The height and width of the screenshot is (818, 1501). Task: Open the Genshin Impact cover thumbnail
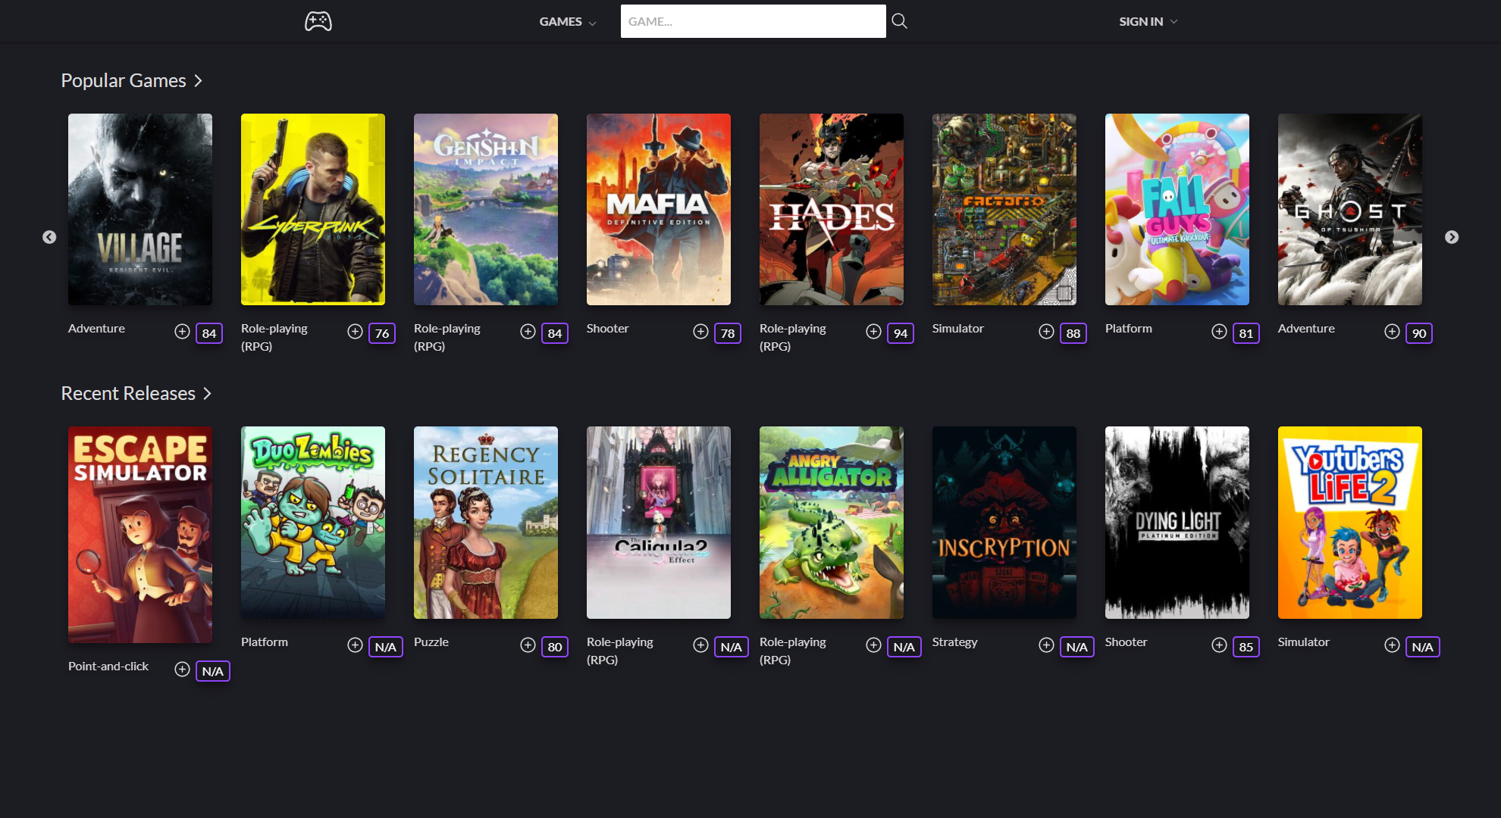coord(485,209)
